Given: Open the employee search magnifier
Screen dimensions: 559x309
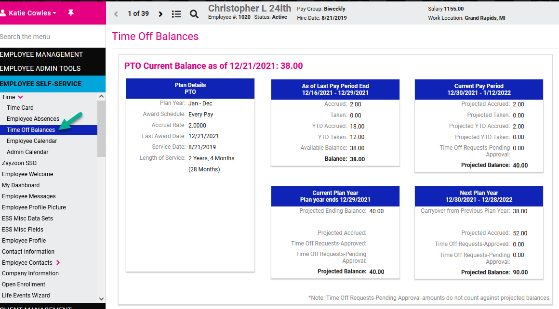Looking at the screenshot, I should (194, 14).
